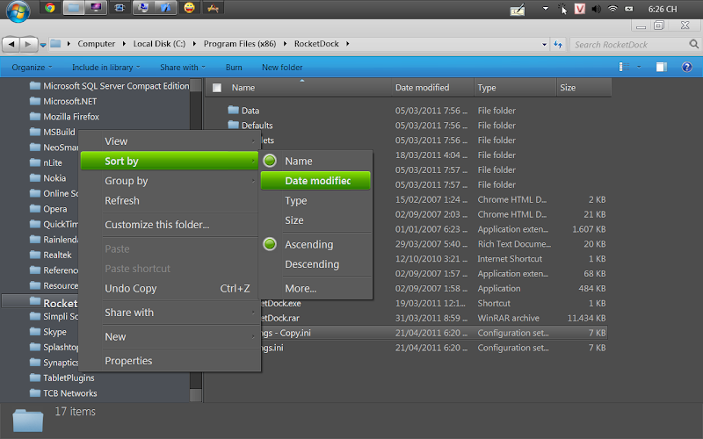Select the Data folder in file list
The image size is (703, 439).
point(243,111)
